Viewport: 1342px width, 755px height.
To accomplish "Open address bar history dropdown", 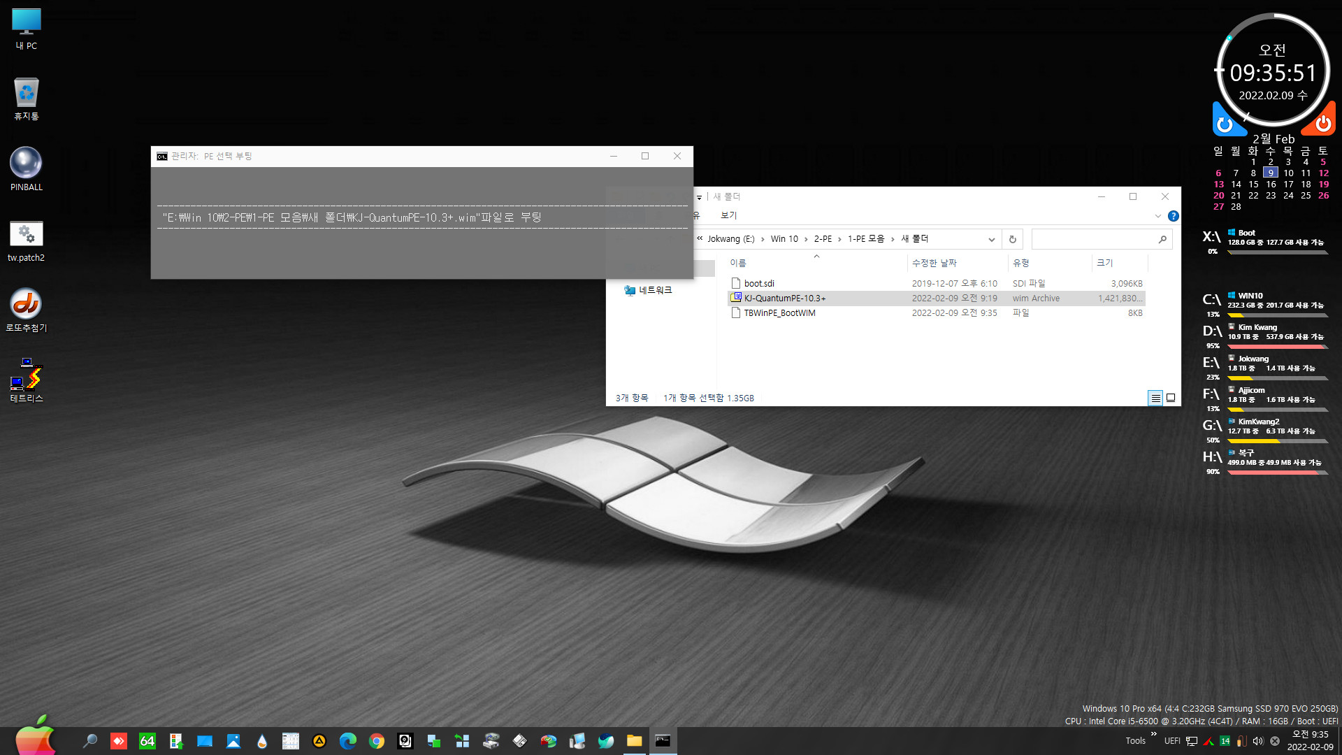I will coord(991,239).
